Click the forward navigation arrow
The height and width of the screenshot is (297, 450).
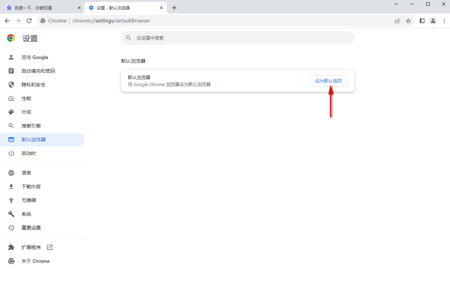coord(18,21)
